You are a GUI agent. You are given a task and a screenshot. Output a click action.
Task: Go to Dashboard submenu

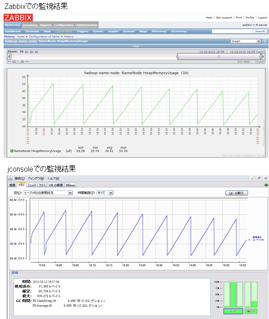pos(13,31)
